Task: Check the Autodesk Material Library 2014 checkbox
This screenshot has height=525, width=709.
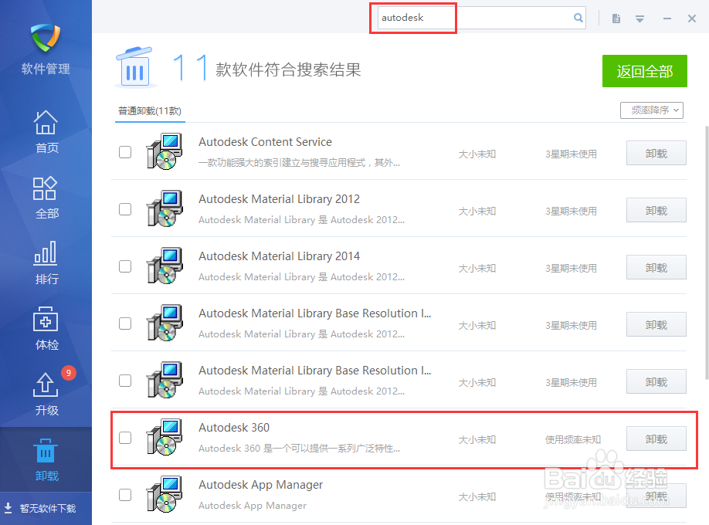Action: [x=125, y=266]
